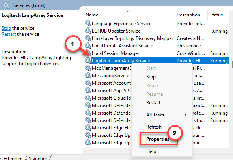Image resolution: width=233 pixels, height=160 pixels.
Task: Click 'Provides inf...' description cell
Action: click(190, 24)
